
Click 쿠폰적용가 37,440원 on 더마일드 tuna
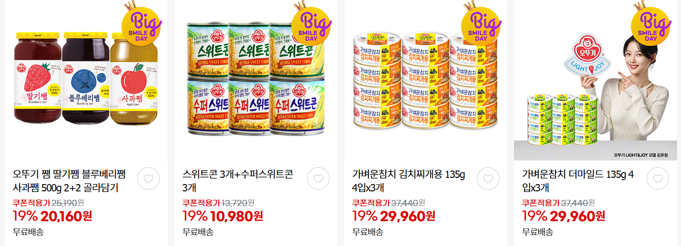tap(558, 203)
